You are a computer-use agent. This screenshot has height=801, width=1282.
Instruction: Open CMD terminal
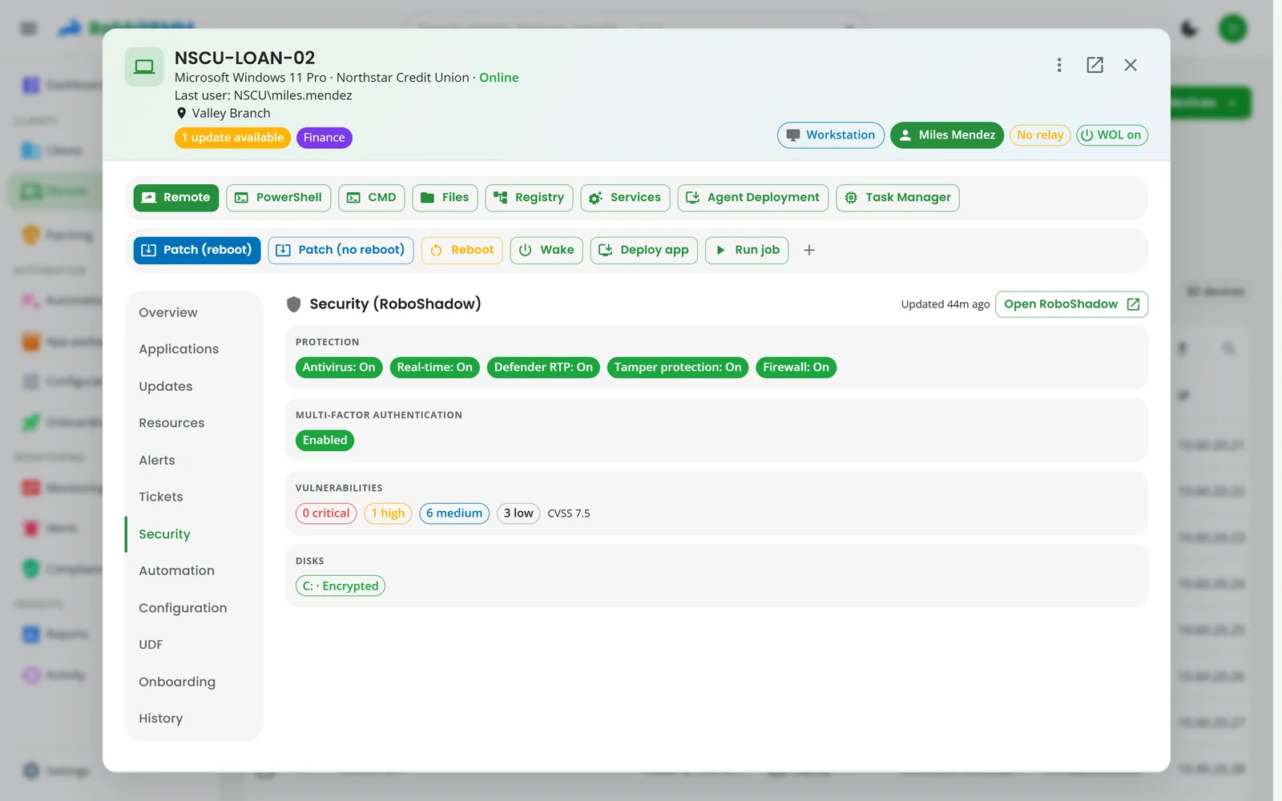tap(372, 198)
